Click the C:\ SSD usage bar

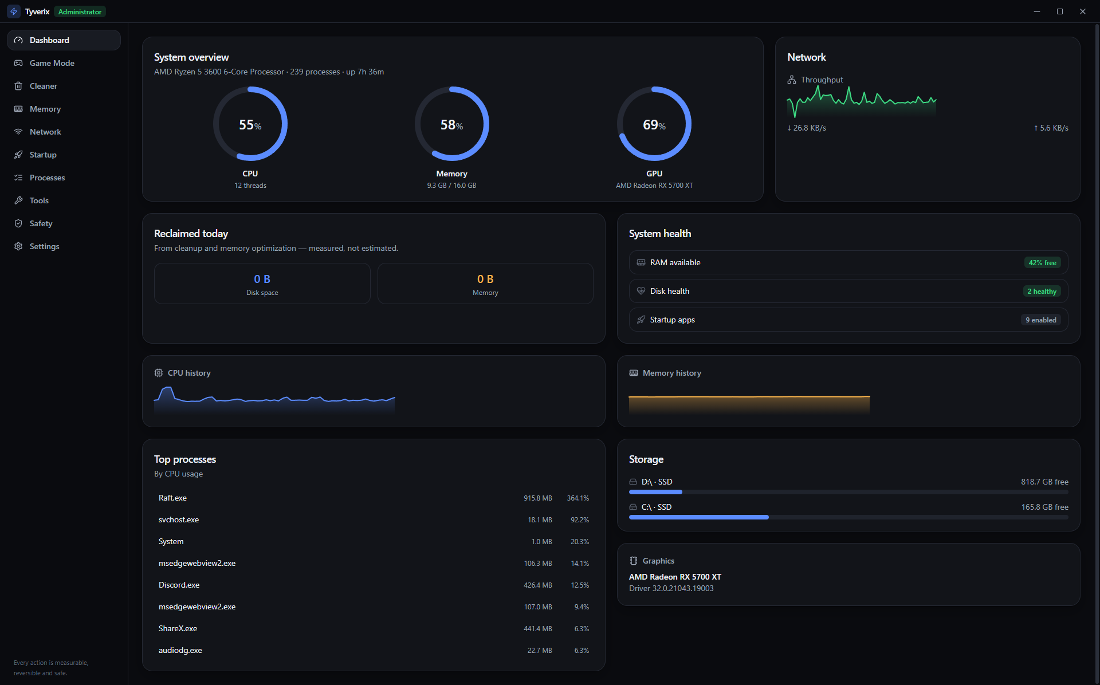click(x=848, y=517)
